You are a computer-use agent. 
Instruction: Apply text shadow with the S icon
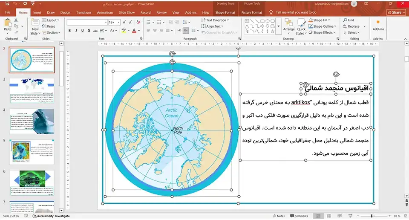(89, 31)
